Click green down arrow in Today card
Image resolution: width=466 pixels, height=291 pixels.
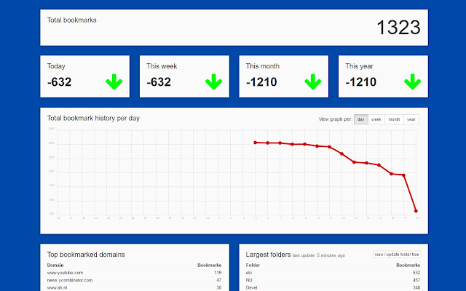point(114,81)
